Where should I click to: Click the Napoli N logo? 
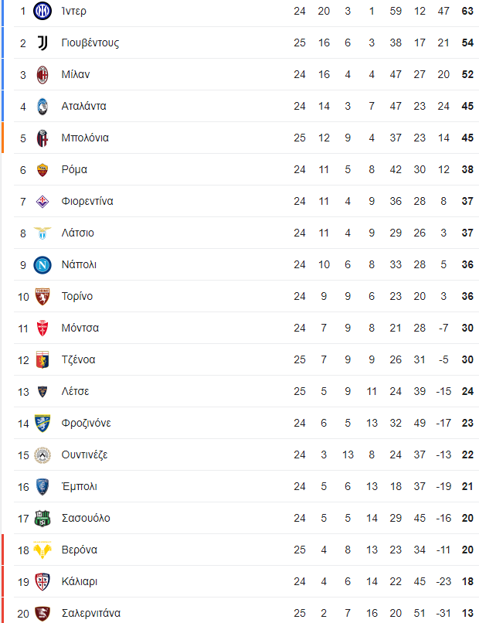[x=42, y=264]
